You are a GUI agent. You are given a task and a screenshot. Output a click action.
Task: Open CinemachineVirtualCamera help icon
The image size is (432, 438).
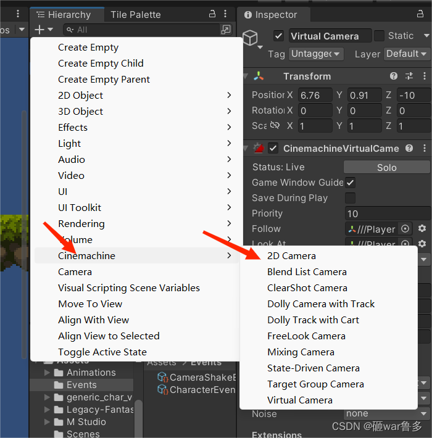coord(409,148)
